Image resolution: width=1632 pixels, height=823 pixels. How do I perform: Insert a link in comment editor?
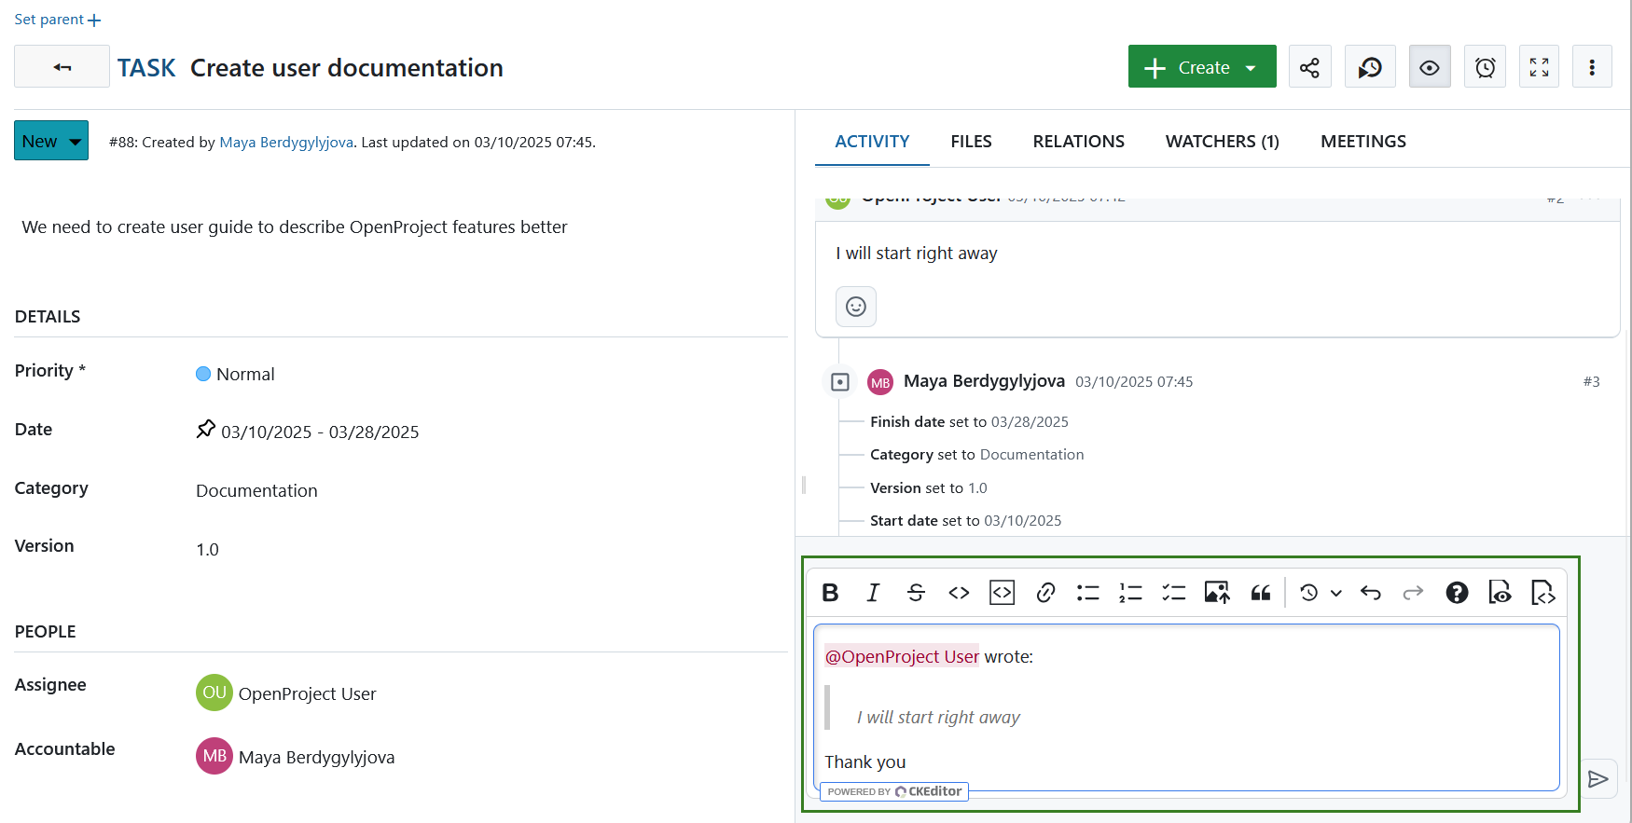point(1045,593)
